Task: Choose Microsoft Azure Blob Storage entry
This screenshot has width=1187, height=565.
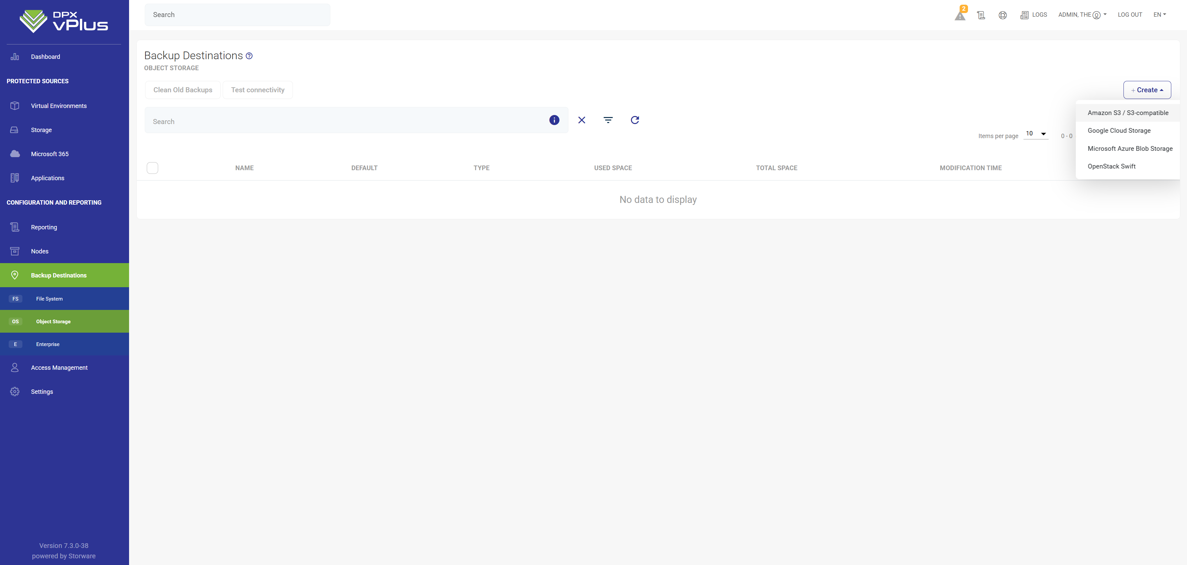Action: point(1129,148)
